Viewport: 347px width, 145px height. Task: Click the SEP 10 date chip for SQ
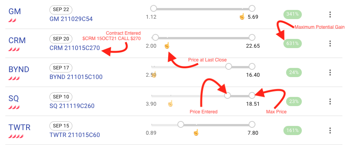point(61,97)
